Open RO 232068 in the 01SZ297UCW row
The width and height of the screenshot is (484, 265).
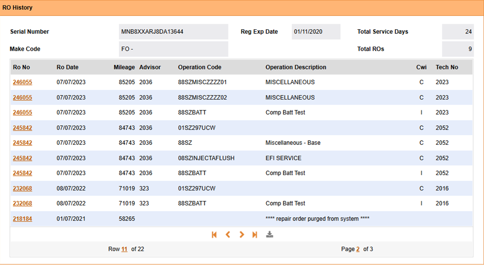tap(22, 188)
